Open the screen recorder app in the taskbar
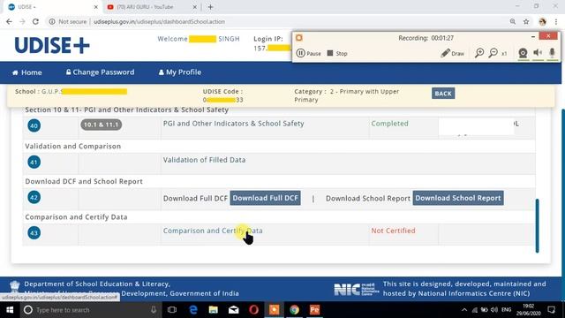 click(x=274, y=310)
